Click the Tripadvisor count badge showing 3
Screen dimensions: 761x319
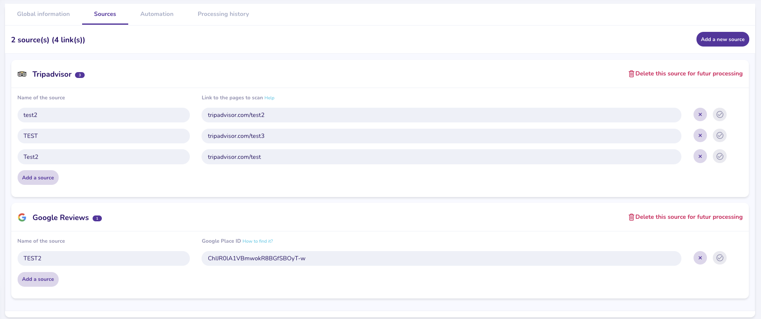[x=80, y=75]
